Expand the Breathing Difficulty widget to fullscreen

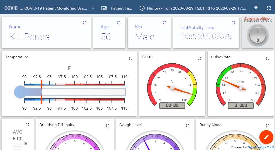108,126
